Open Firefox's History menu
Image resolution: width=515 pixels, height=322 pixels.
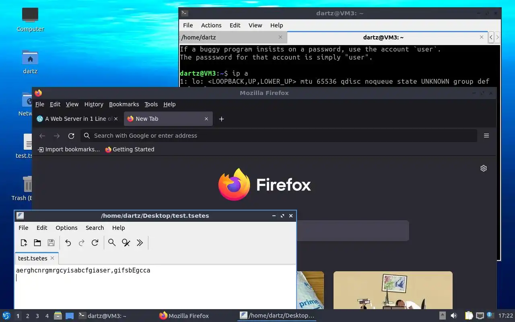coord(94,104)
